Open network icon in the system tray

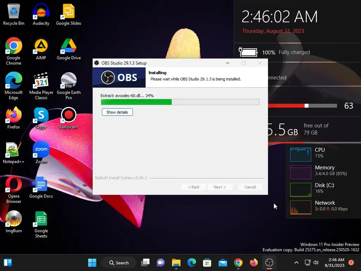point(307,263)
